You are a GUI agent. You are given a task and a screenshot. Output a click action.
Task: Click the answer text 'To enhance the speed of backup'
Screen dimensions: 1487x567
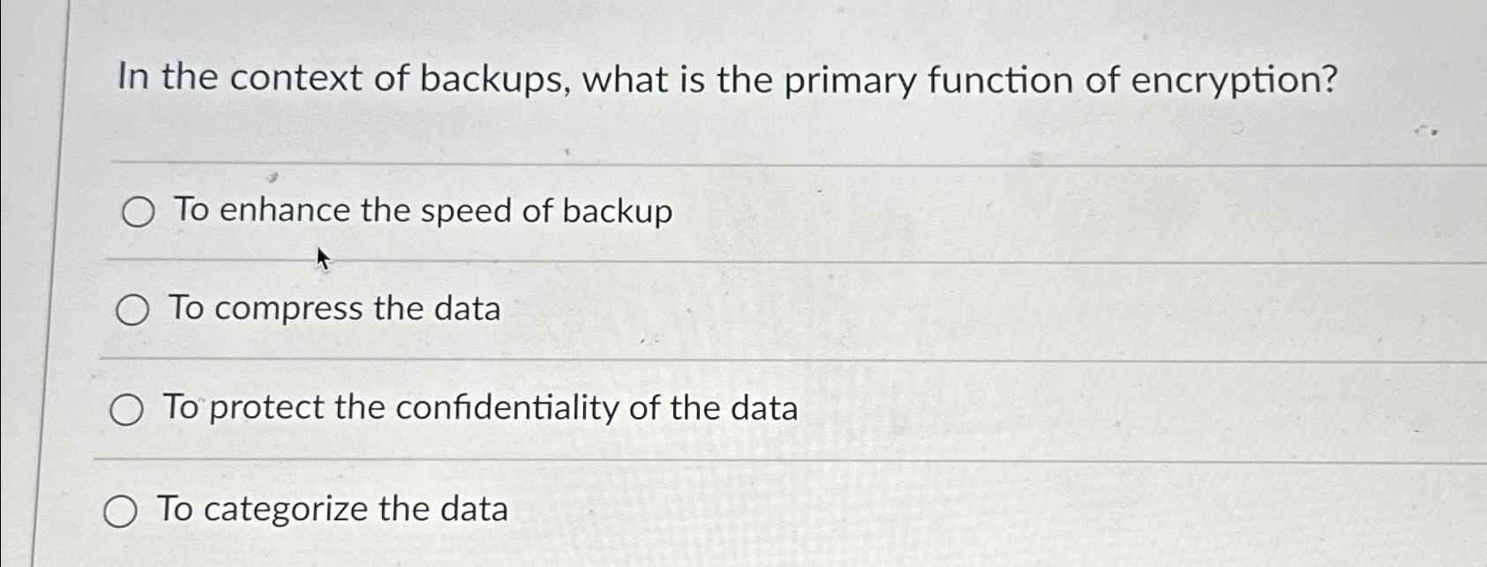(x=422, y=211)
